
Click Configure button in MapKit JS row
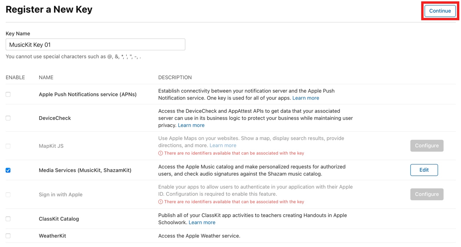[x=427, y=146]
